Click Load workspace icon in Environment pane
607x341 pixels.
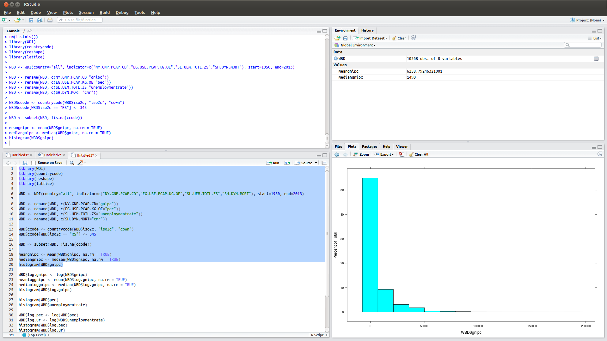(337, 38)
